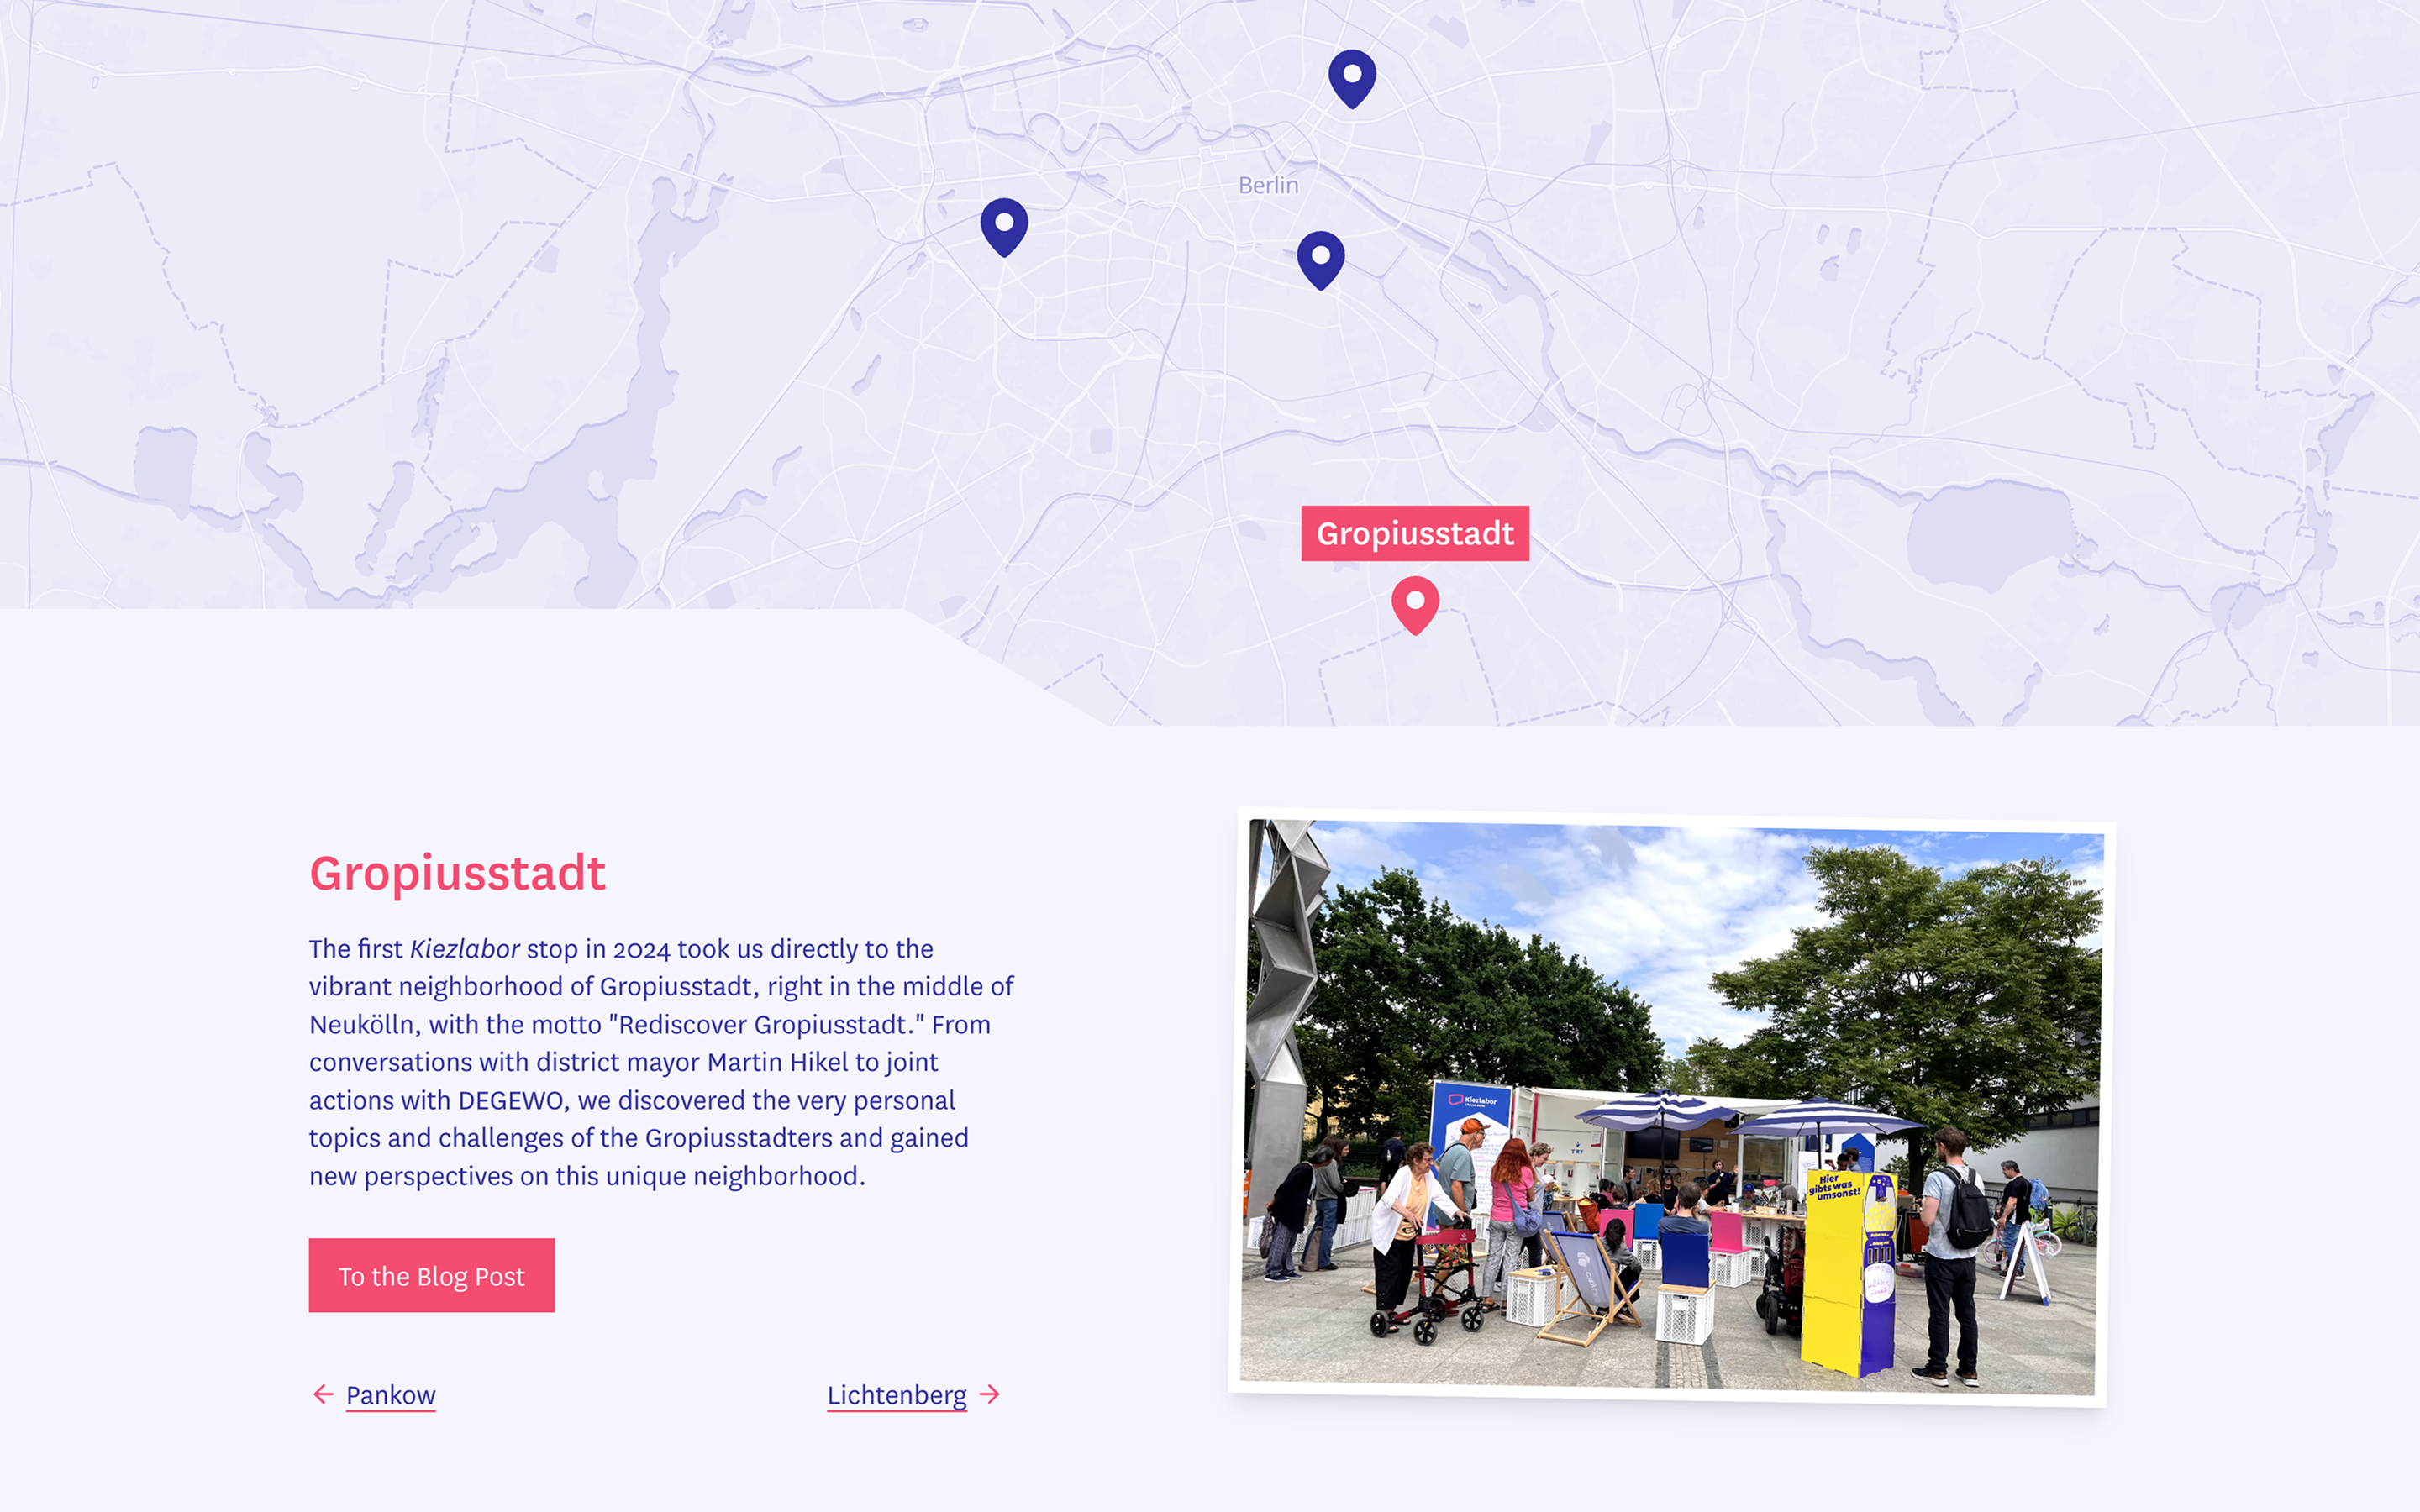Click the right arrow beside Lichtenberg
The height and width of the screenshot is (1512, 2420).
[989, 1394]
